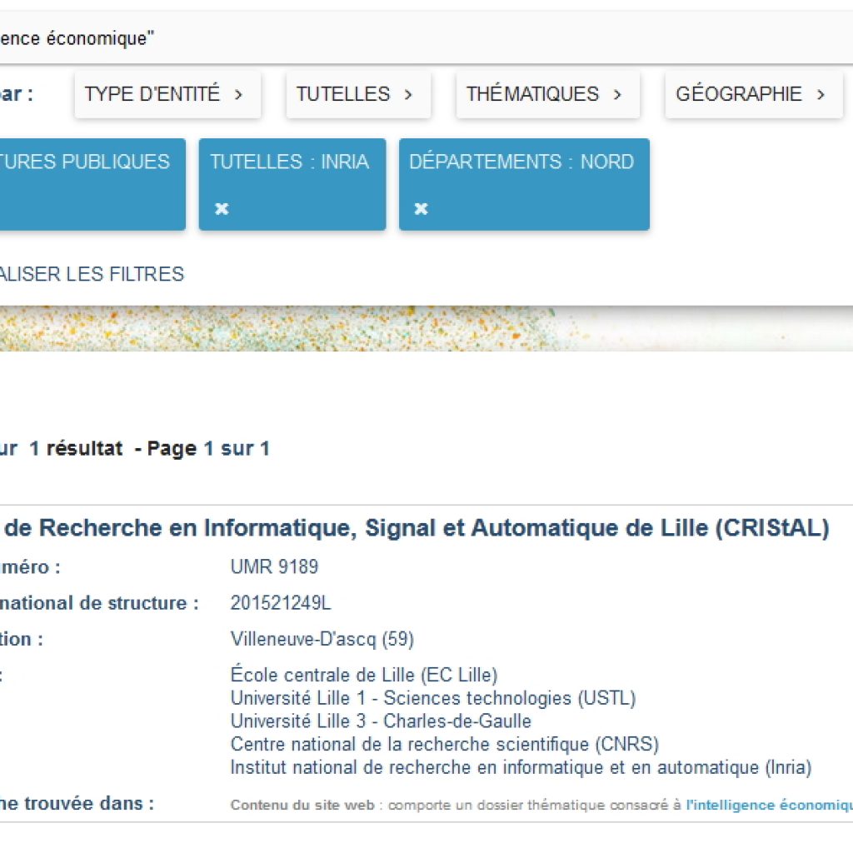Reset all filters via Réinitialiser les filtres
The height and width of the screenshot is (853, 853).
point(92,273)
